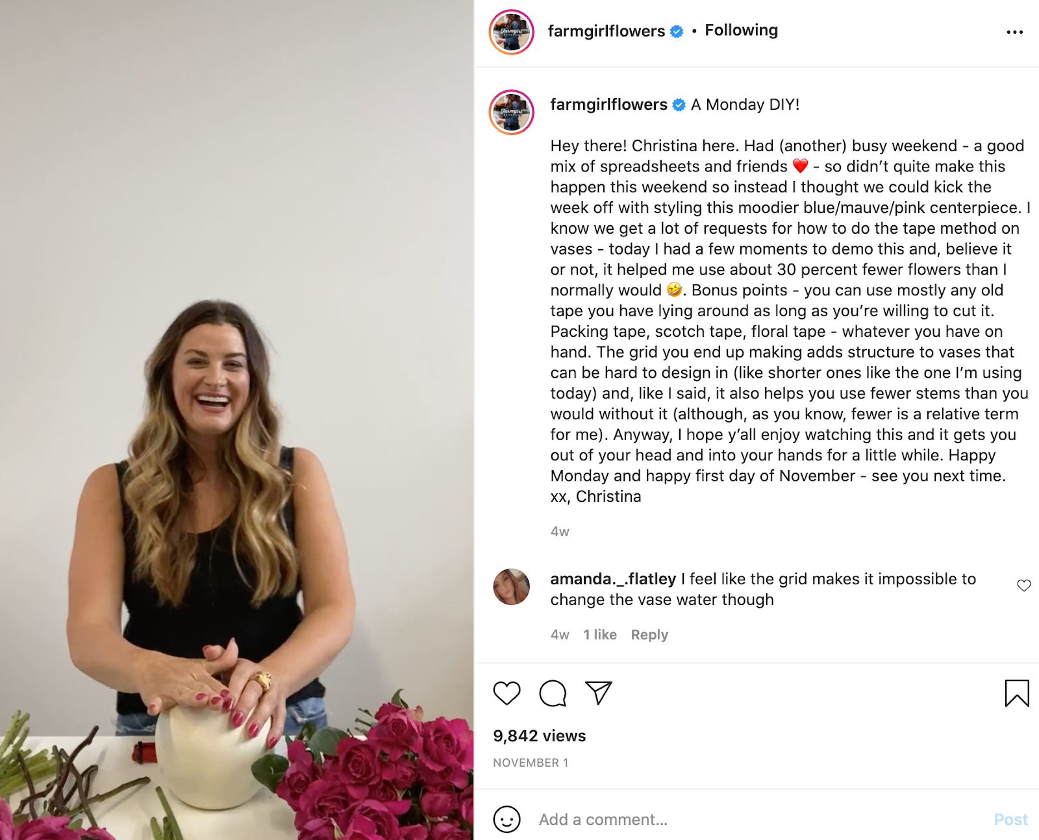Click verified badge beside caption username
1039x840 pixels.
pos(679,105)
